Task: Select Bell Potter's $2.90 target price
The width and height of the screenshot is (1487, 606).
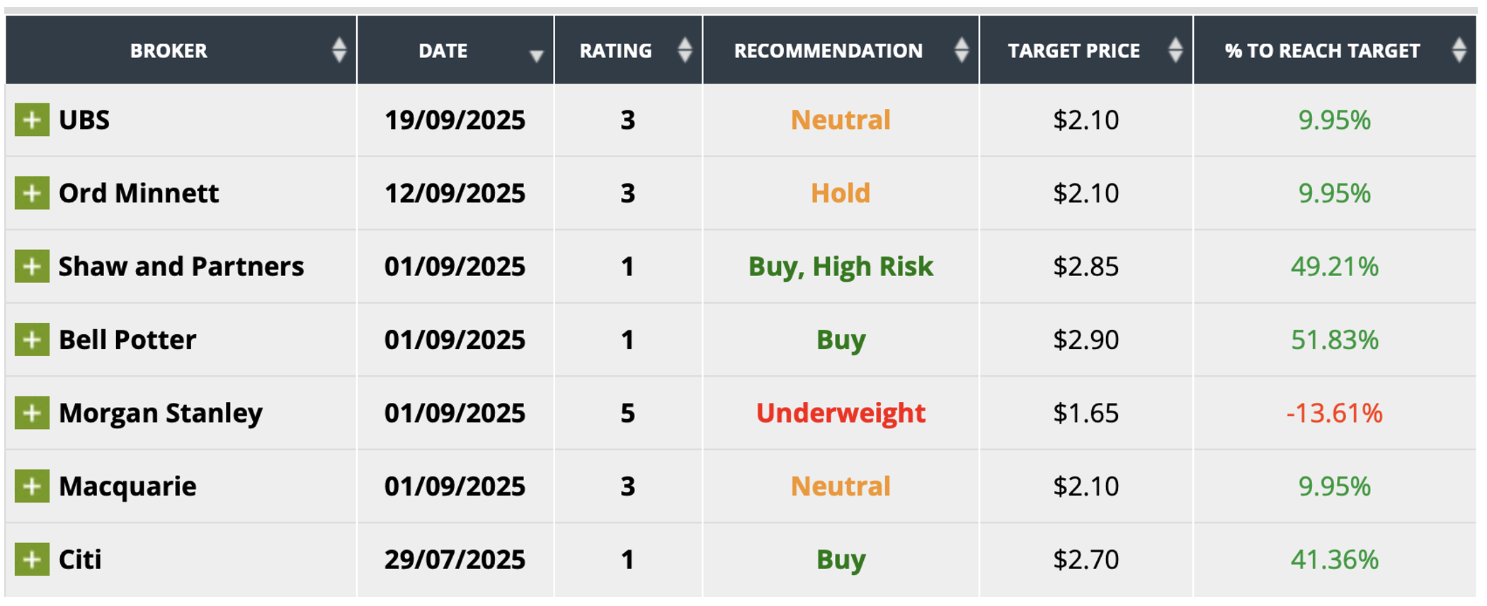Action: pos(1086,340)
